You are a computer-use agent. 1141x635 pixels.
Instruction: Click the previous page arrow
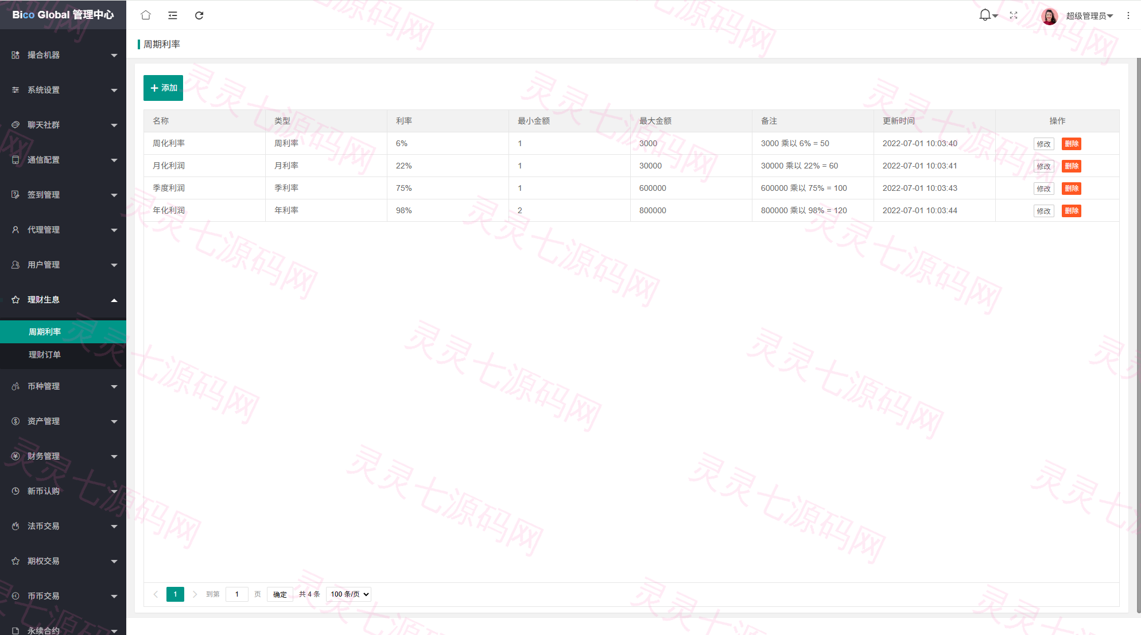pos(156,594)
